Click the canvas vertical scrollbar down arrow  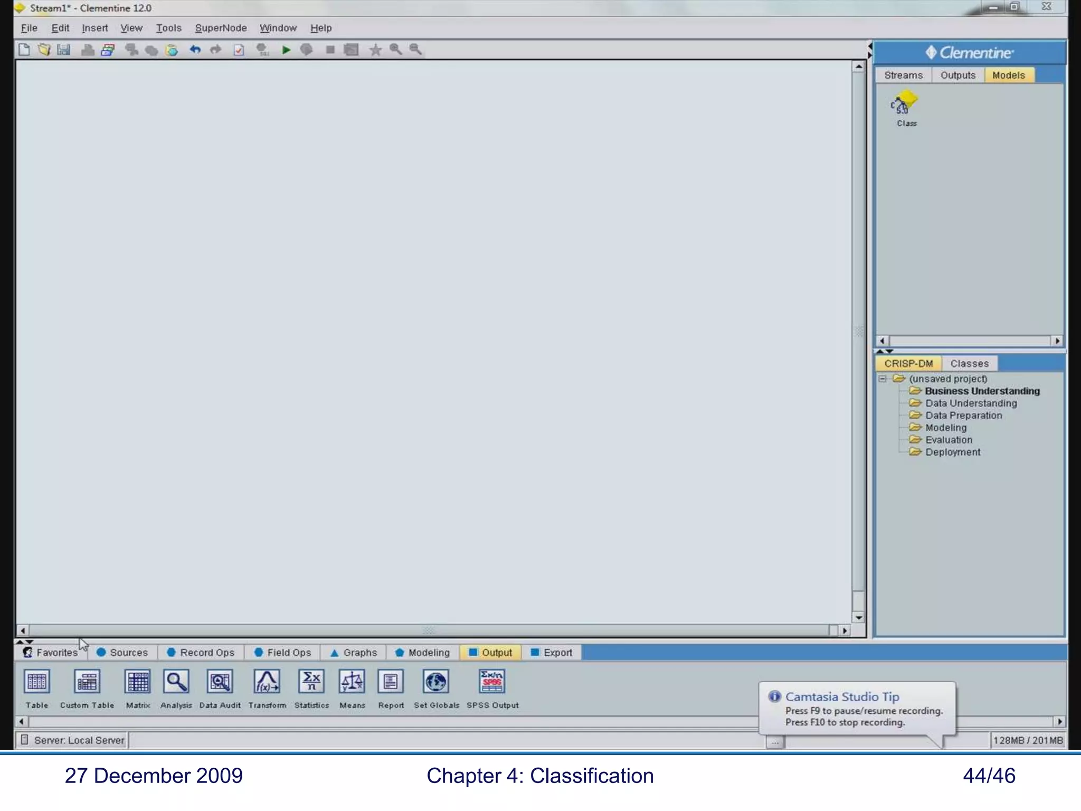tap(859, 617)
